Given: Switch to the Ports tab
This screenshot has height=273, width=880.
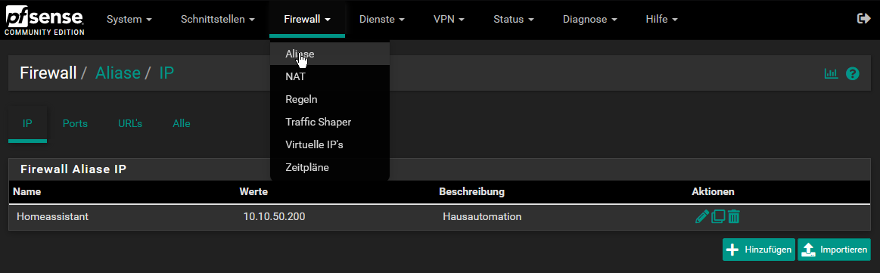Looking at the screenshot, I should click(x=75, y=123).
